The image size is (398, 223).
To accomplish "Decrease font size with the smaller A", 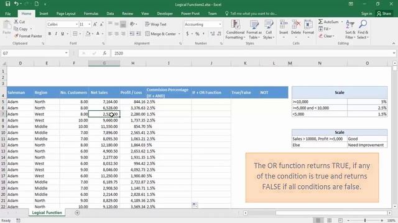I will (101, 24).
